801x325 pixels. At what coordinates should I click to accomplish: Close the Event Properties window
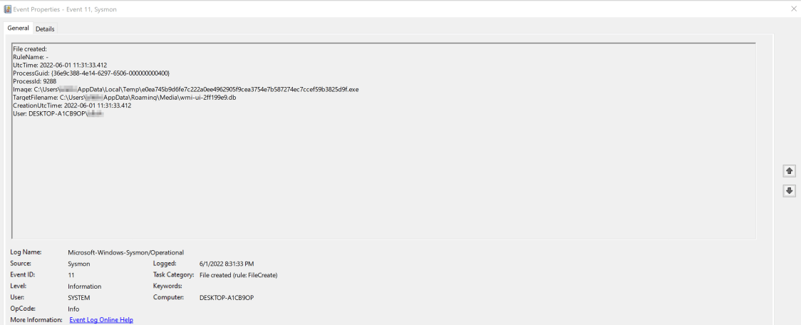click(x=794, y=9)
